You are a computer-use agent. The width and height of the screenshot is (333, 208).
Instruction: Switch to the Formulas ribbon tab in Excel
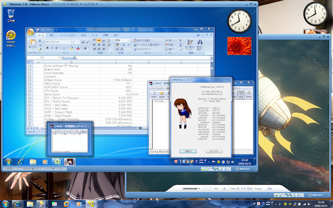tap(84, 35)
